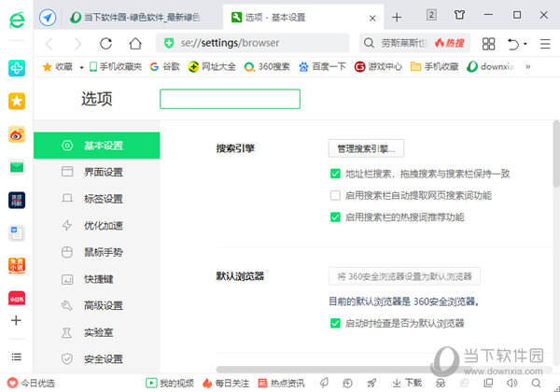Open the dark blue sidebar app icon

17,200
